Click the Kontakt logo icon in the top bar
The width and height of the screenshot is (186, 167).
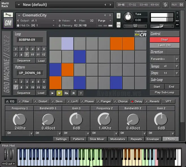(x=165, y=5)
